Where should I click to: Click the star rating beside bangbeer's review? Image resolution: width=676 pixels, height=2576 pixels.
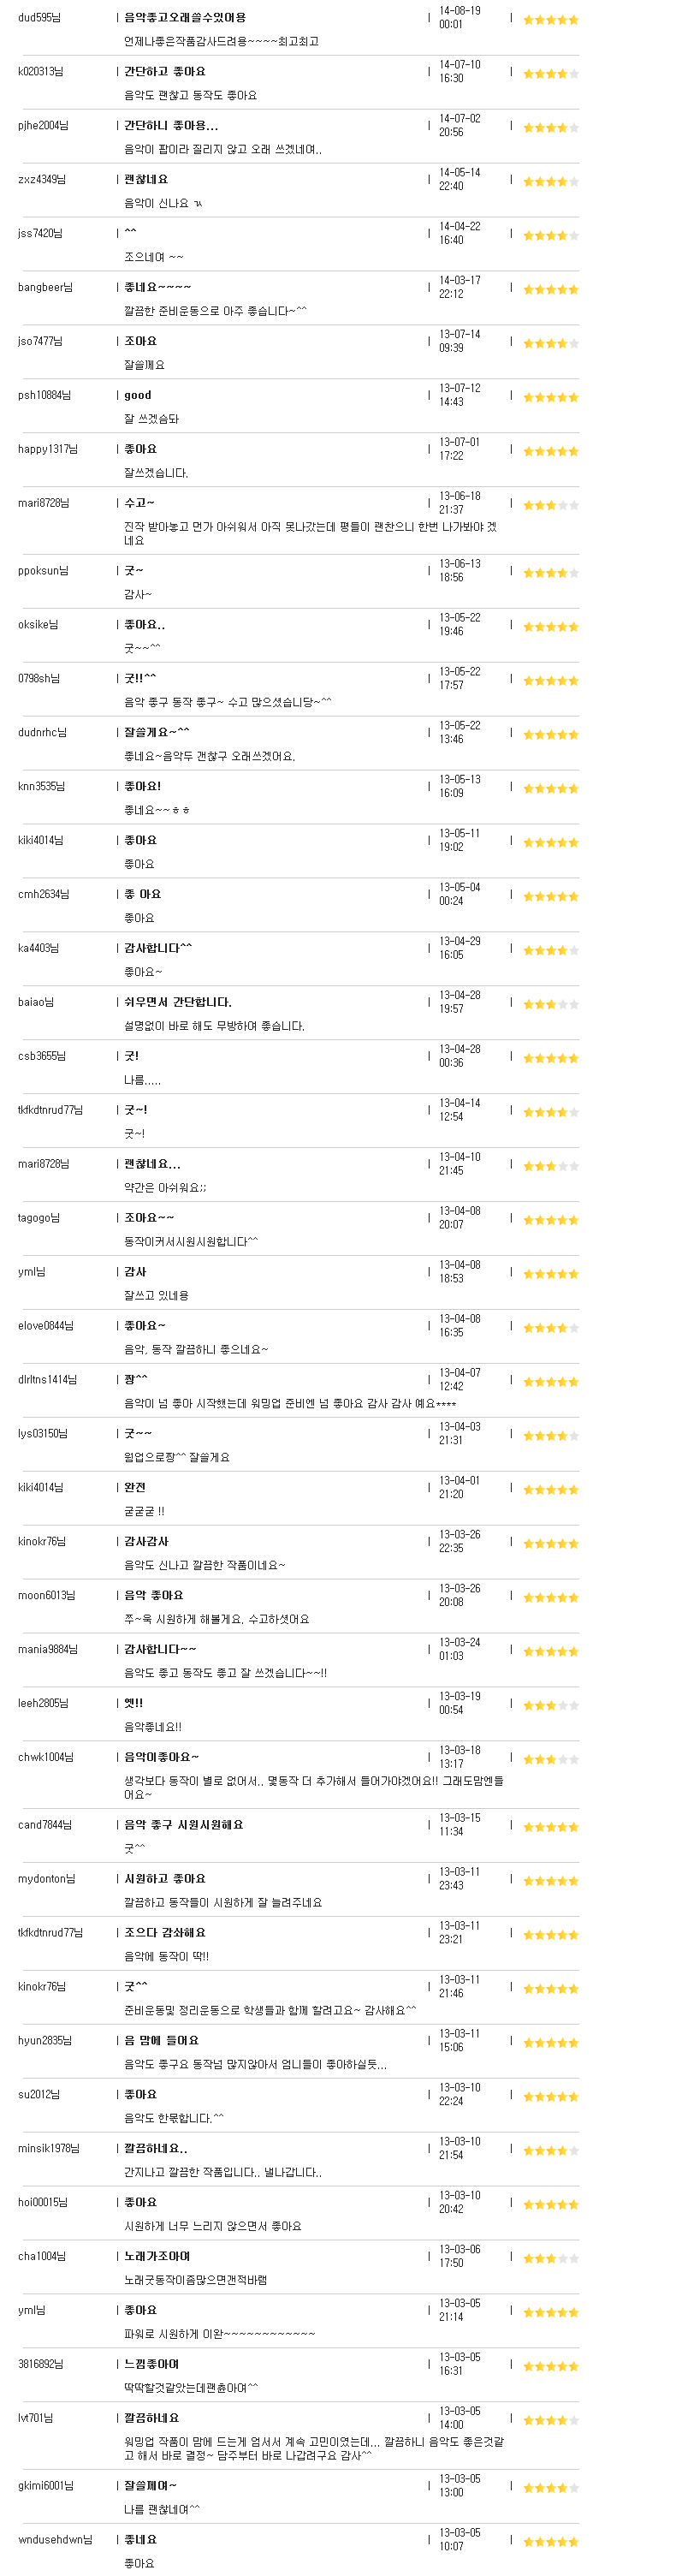pyautogui.click(x=550, y=290)
